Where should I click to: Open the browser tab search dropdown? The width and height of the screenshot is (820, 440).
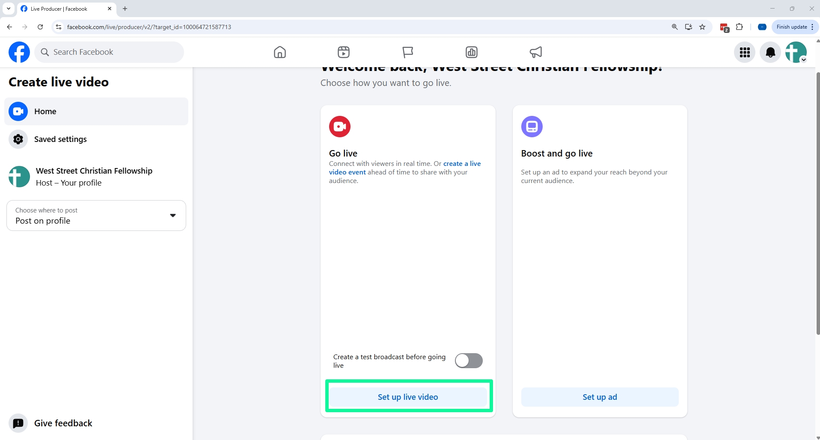pyautogui.click(x=9, y=9)
